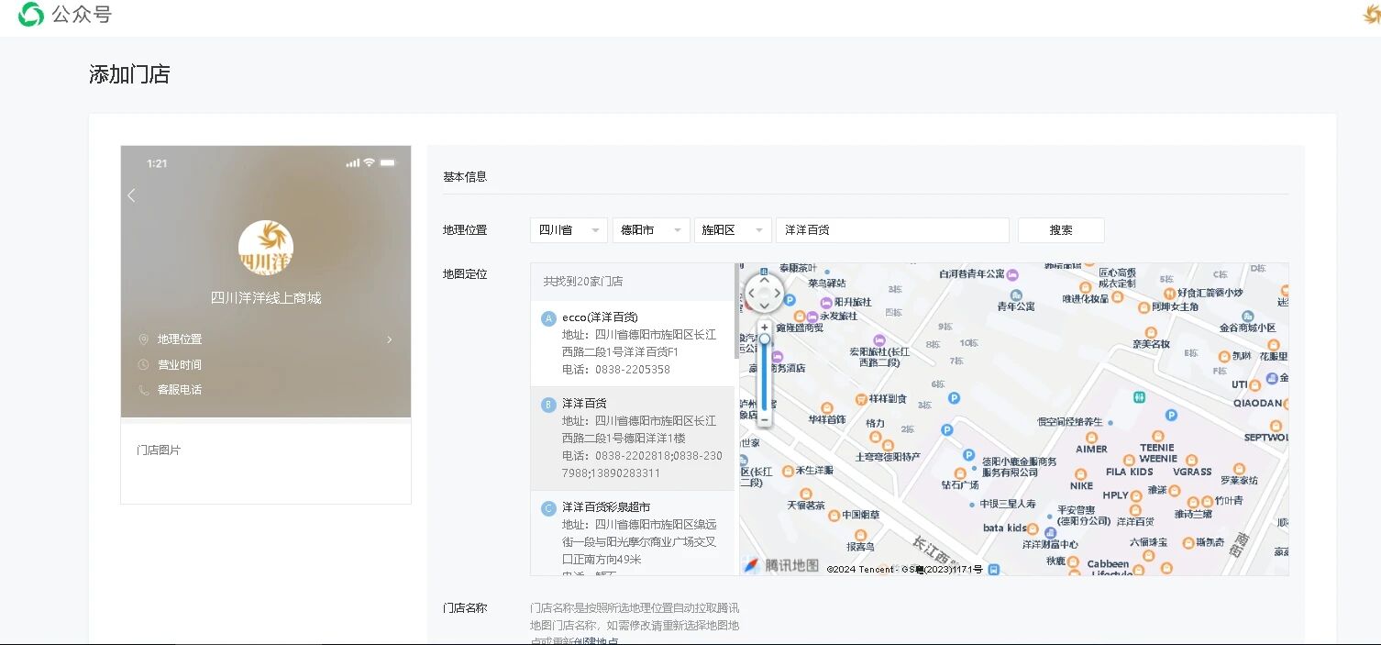Click the 好食汇简餐小炒 restaurant marker
The width and height of the screenshot is (1381, 645).
tap(1171, 293)
